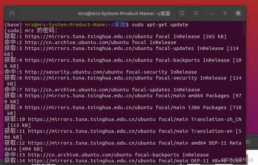Click line 获取:3 focal-updates InRelease
The width and height of the screenshot is (258, 165).
coord(122,51)
